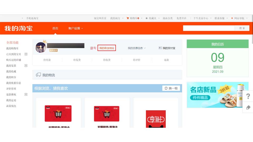Click the favorites star icon

tap(147, 18)
